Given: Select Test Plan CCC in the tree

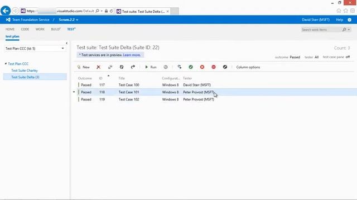Looking at the screenshot, I should click(x=18, y=64).
